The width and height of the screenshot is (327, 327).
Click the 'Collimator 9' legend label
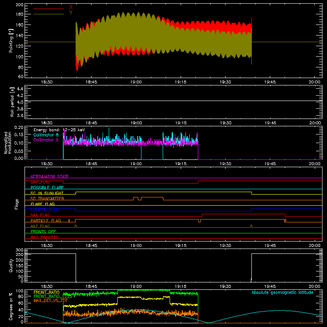click(46, 140)
